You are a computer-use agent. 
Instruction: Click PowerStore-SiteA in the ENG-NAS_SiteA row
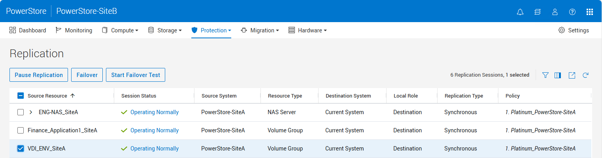223,112
